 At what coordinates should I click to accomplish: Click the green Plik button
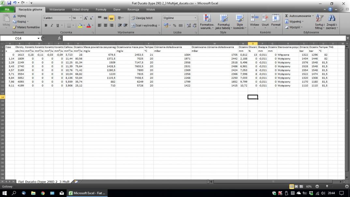click(7, 9)
